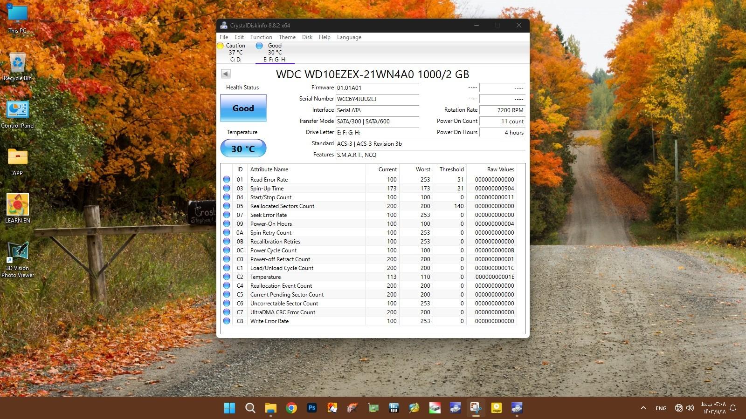Launch Google Chrome from the taskbar
Viewport: 746px width, 419px height.
[x=291, y=408]
